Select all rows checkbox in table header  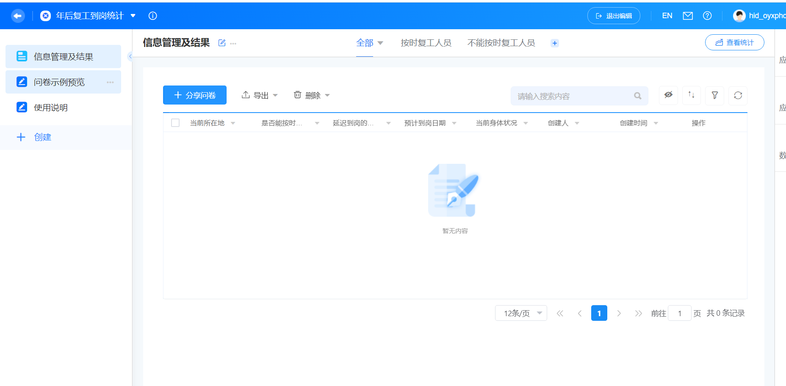tap(175, 123)
